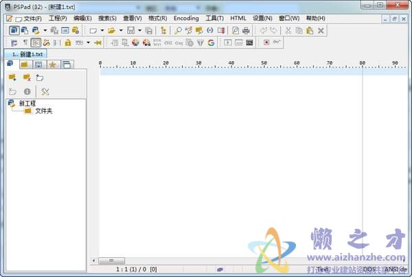Expand the open project dropdown arrow
Viewport: 412px width, 277px height.
click(45, 30)
